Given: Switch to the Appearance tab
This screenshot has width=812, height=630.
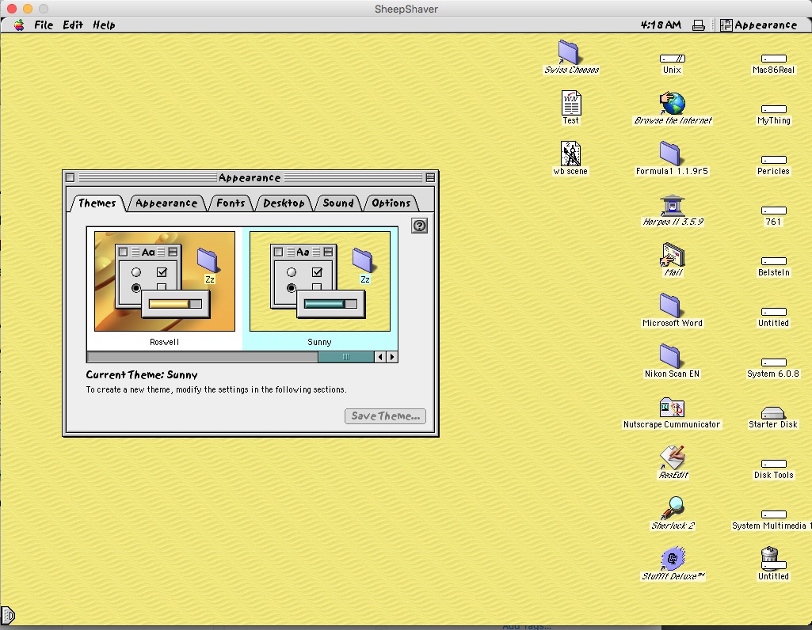Looking at the screenshot, I should pyautogui.click(x=166, y=203).
